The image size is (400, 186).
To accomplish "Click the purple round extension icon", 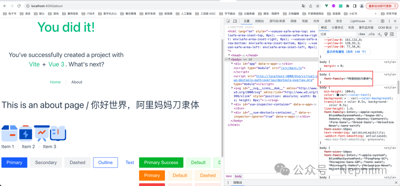I will (x=333, y=6).
